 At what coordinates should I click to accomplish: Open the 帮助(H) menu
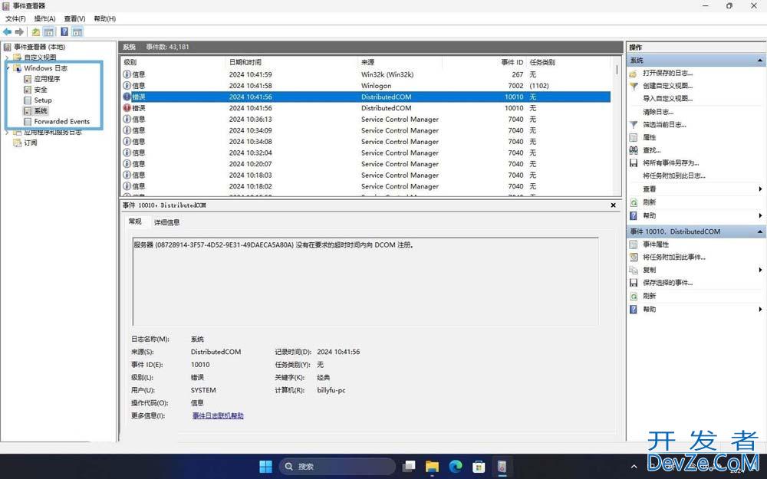tap(104, 18)
